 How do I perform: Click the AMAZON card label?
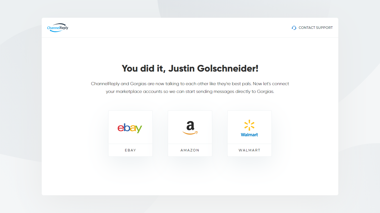pyautogui.click(x=190, y=150)
